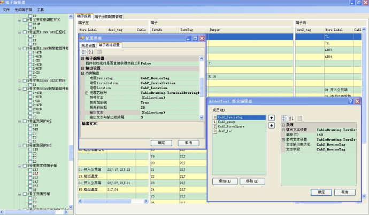This screenshot has height=215, width=369.
Task: Click Alphabetical sort icon in 配置界面 dialog
Action: 90,52
